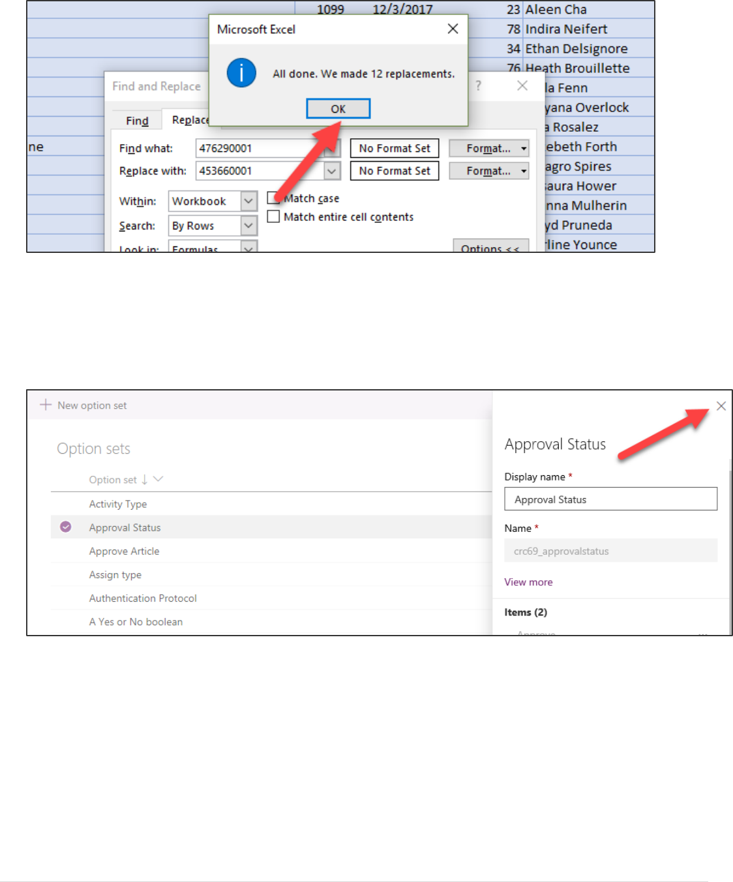The width and height of the screenshot is (733, 882).
Task: Select the cell containing Heath Brouillette
Action: coord(588,68)
